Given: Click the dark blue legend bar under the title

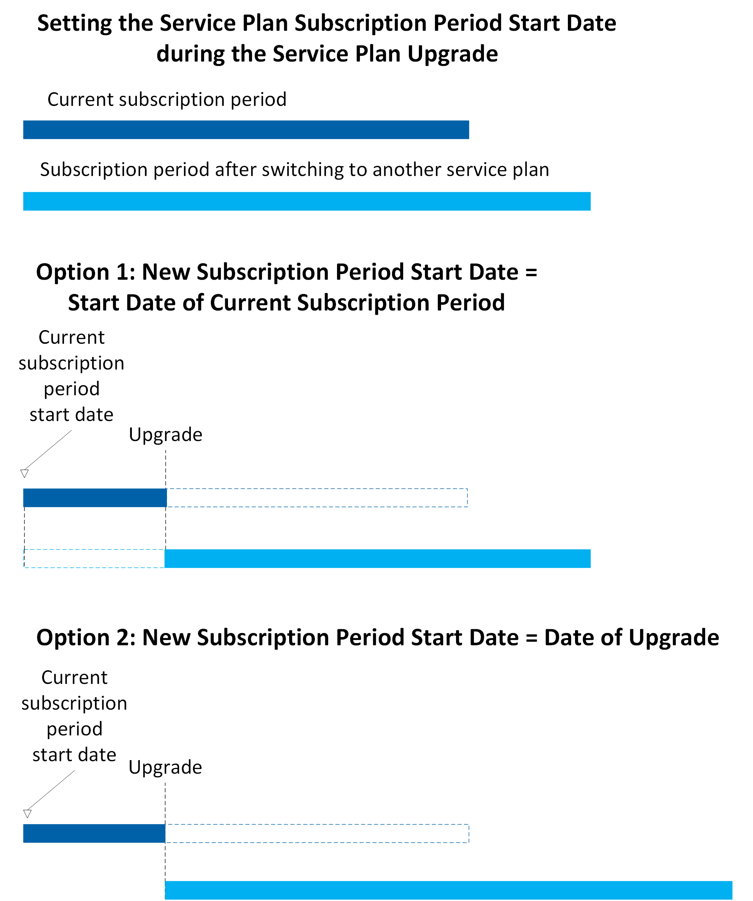Looking at the screenshot, I should click(x=246, y=129).
